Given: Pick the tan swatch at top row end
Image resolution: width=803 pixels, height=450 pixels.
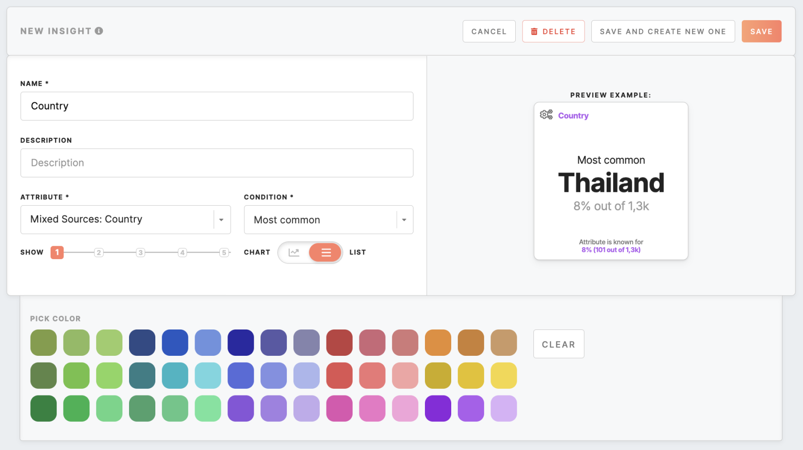Looking at the screenshot, I should coord(504,342).
